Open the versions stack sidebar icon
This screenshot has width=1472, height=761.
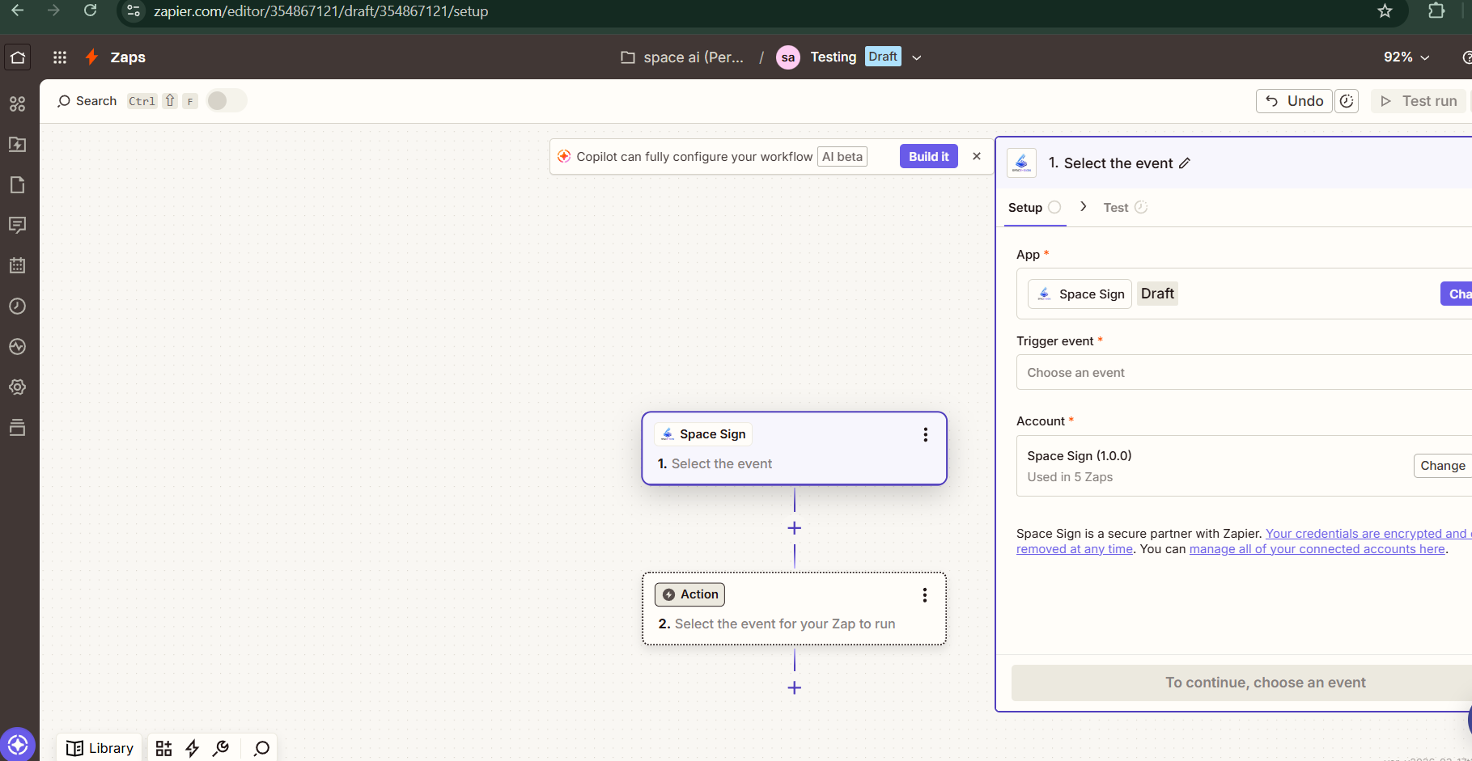click(18, 427)
